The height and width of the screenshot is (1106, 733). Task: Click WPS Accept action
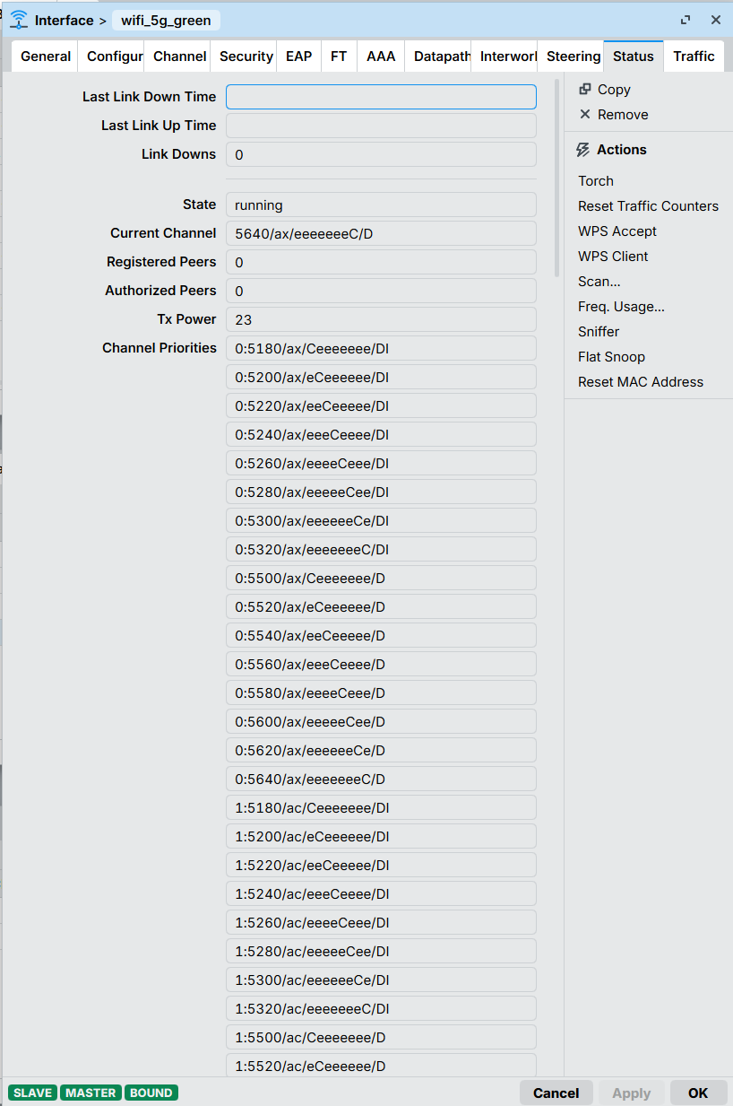(x=617, y=231)
